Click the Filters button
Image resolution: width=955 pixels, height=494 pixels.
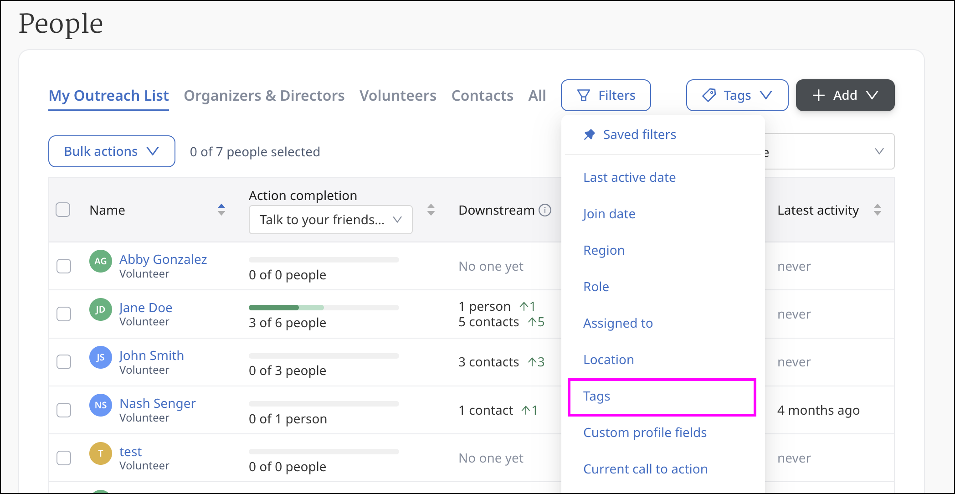click(606, 95)
